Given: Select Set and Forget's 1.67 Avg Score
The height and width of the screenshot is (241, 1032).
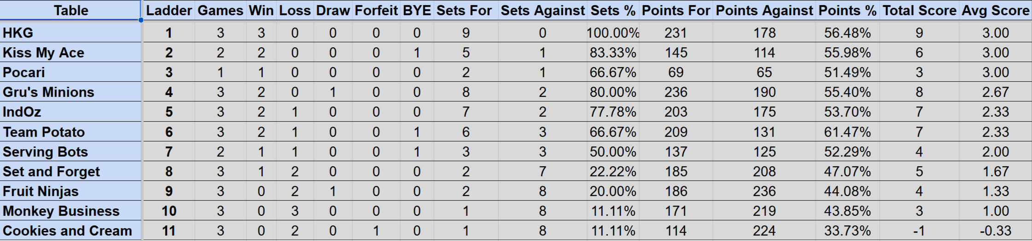Looking at the screenshot, I should click(995, 172).
